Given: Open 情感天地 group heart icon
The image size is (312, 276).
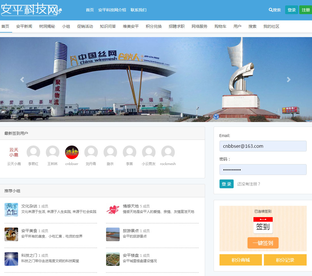Looking at the screenshot, I should (x=113, y=210).
